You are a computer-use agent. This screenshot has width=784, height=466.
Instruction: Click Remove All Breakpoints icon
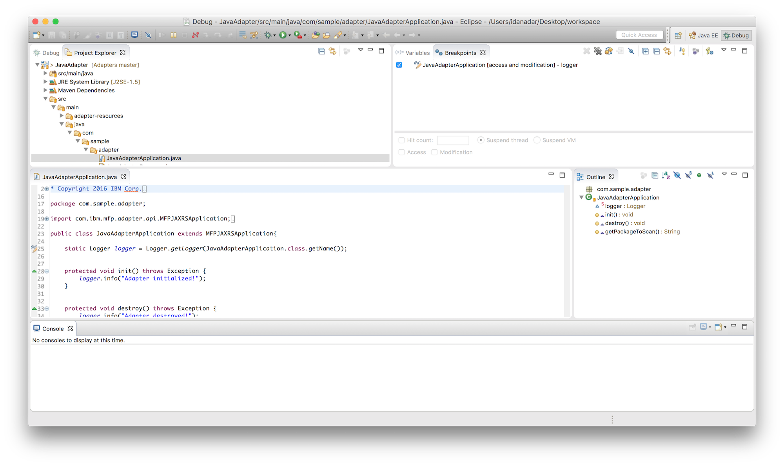click(x=597, y=51)
